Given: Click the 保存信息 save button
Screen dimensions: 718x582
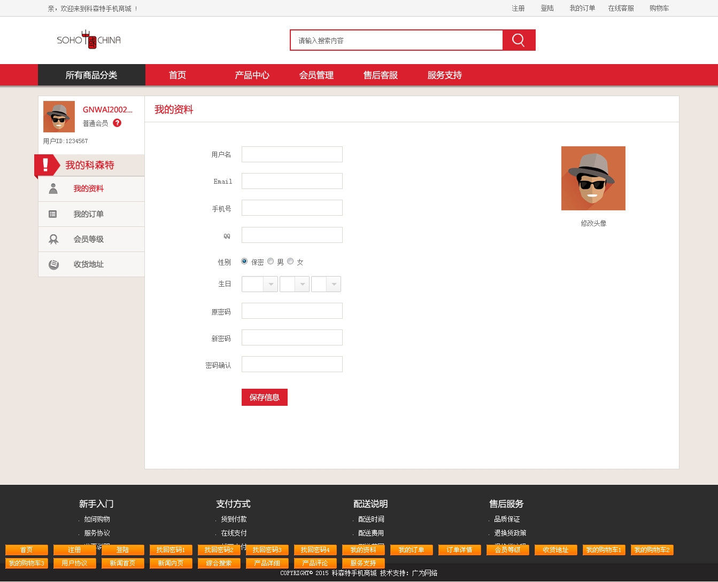Looking at the screenshot, I should (265, 397).
